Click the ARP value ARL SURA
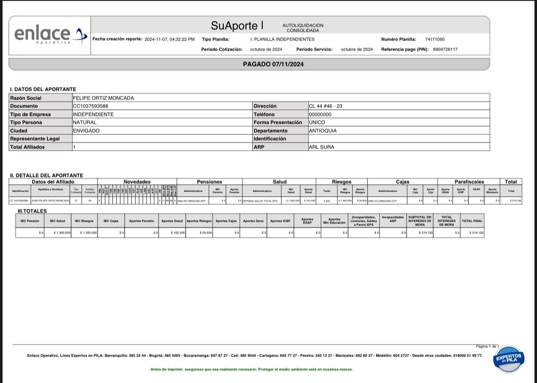This screenshot has width=537, height=383. pyautogui.click(x=321, y=147)
